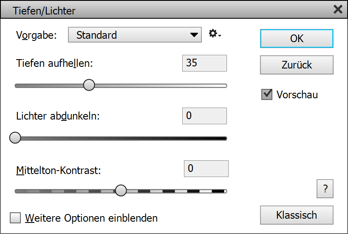
Task: Click the Tiefen/Lichter title bar
Action: click(x=170, y=10)
